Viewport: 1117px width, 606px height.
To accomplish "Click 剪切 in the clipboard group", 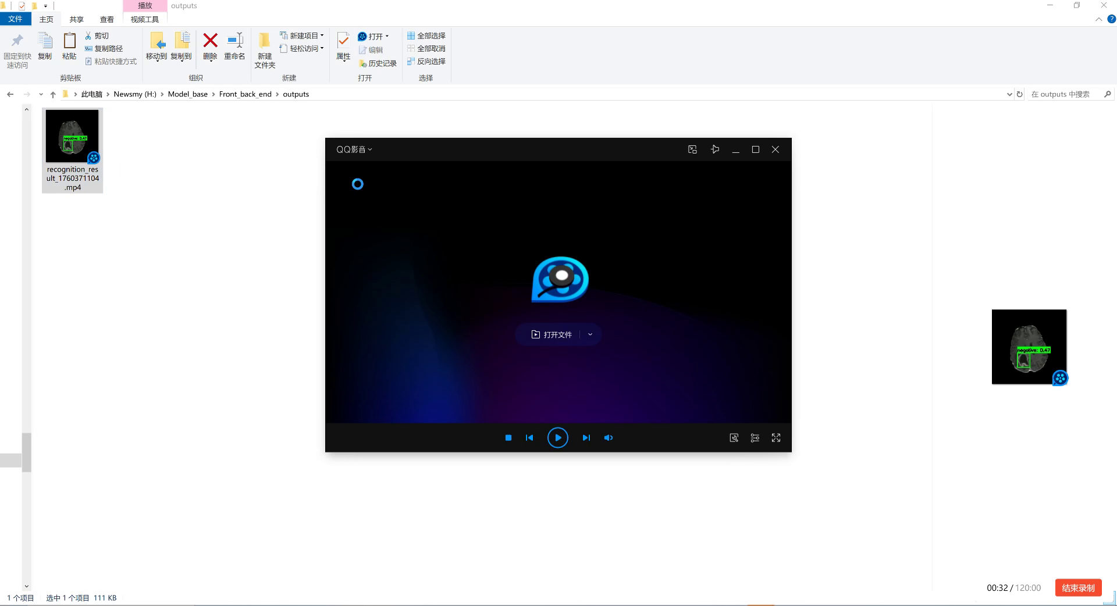I will tap(97, 36).
